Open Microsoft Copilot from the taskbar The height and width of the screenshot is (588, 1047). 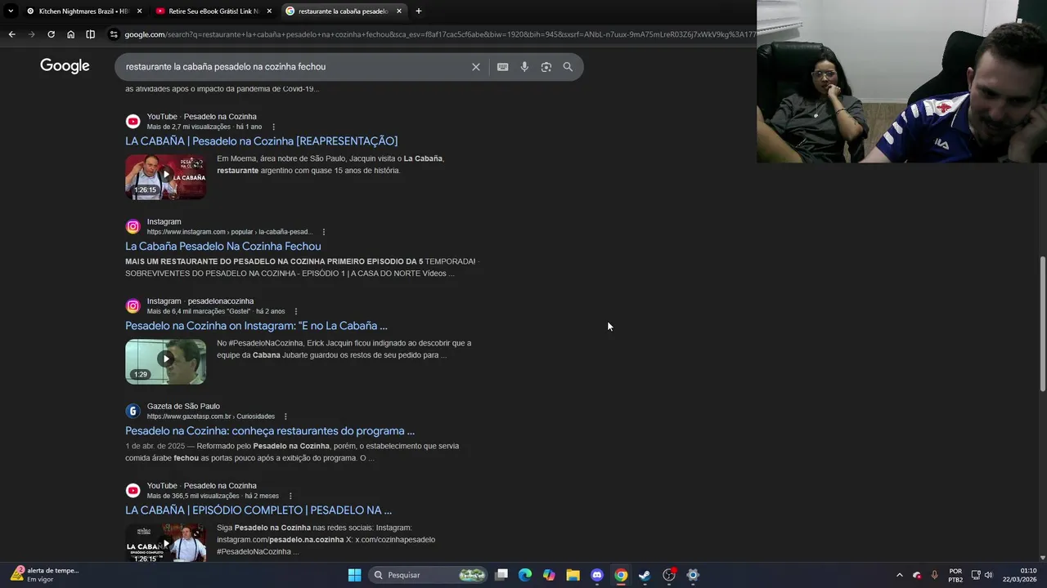click(x=549, y=575)
